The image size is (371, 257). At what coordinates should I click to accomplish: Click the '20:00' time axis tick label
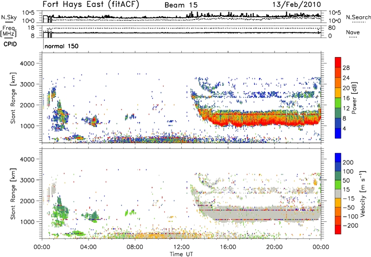pyautogui.click(x=274, y=247)
